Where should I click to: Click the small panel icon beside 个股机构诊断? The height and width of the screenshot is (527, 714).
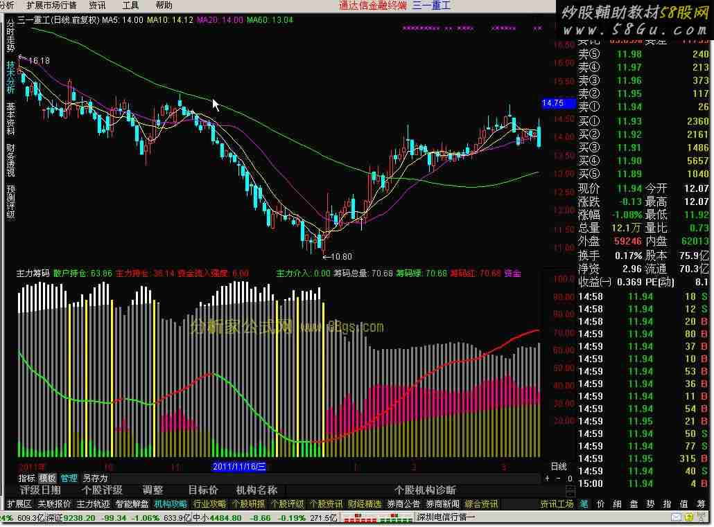570,491
